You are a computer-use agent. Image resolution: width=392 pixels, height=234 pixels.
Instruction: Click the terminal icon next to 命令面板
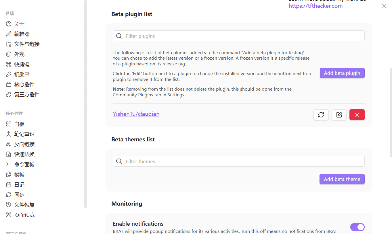coord(9,164)
